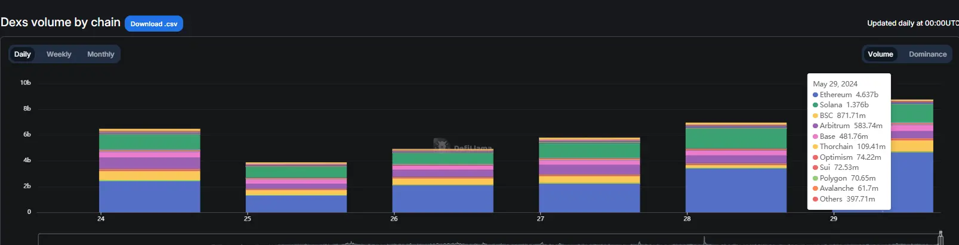Select the Volume view toggle
Screen dimensions: 959x245
pyautogui.click(x=880, y=54)
